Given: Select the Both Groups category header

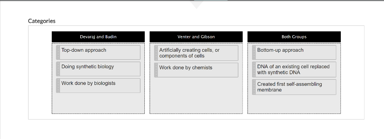Looking at the screenshot, I should pos(294,37).
